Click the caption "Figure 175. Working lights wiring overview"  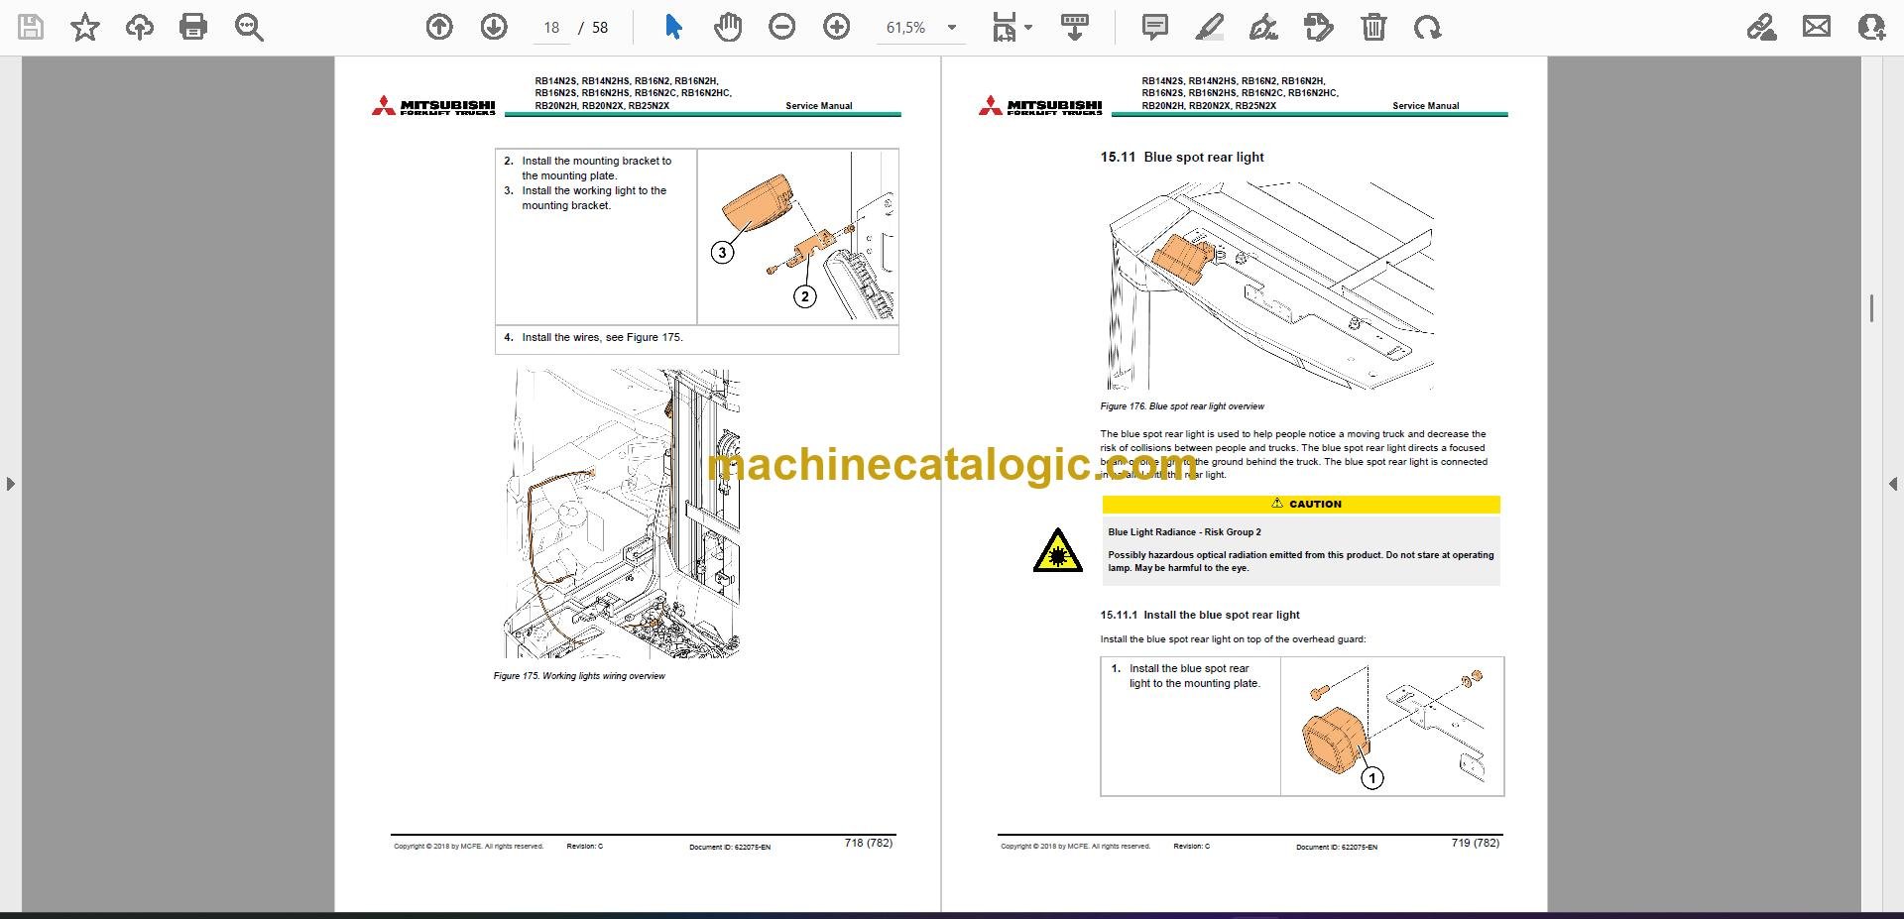click(579, 676)
